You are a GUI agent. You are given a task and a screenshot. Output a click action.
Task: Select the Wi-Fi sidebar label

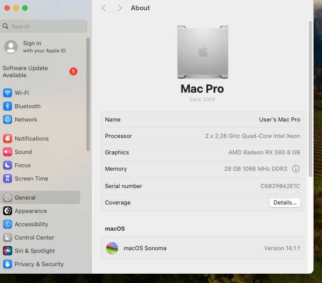coord(22,93)
